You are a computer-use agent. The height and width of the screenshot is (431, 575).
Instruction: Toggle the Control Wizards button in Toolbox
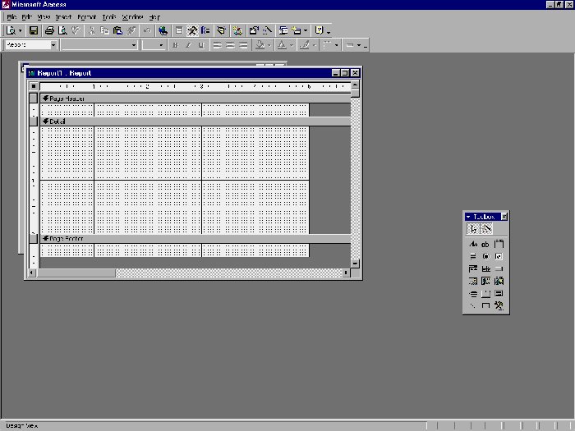486,230
